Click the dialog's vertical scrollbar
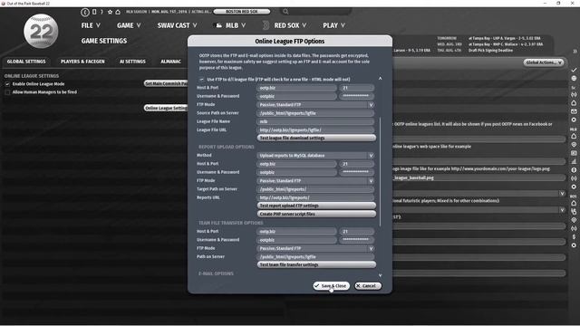 [x=380, y=172]
